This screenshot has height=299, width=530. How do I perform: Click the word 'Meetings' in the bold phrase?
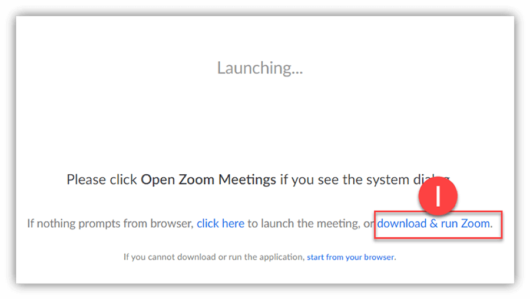[x=247, y=180]
